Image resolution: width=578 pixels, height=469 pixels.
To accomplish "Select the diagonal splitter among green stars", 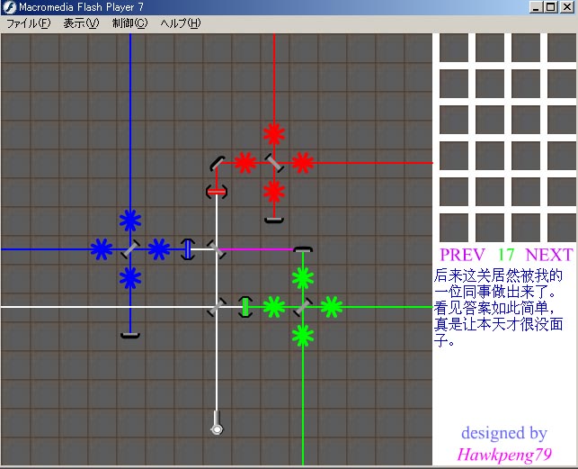I will [x=303, y=307].
